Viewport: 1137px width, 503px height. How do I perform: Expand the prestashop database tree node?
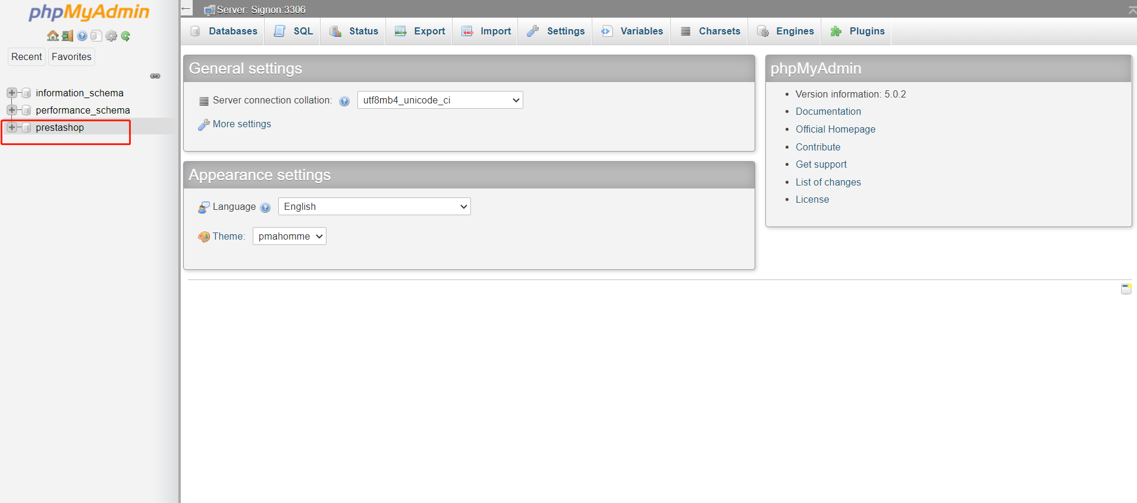click(11, 127)
